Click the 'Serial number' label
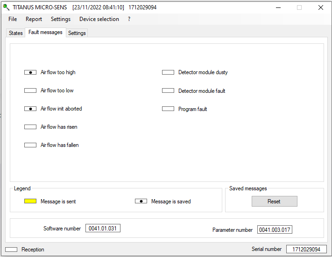This screenshot has width=332, height=257. 267,249
